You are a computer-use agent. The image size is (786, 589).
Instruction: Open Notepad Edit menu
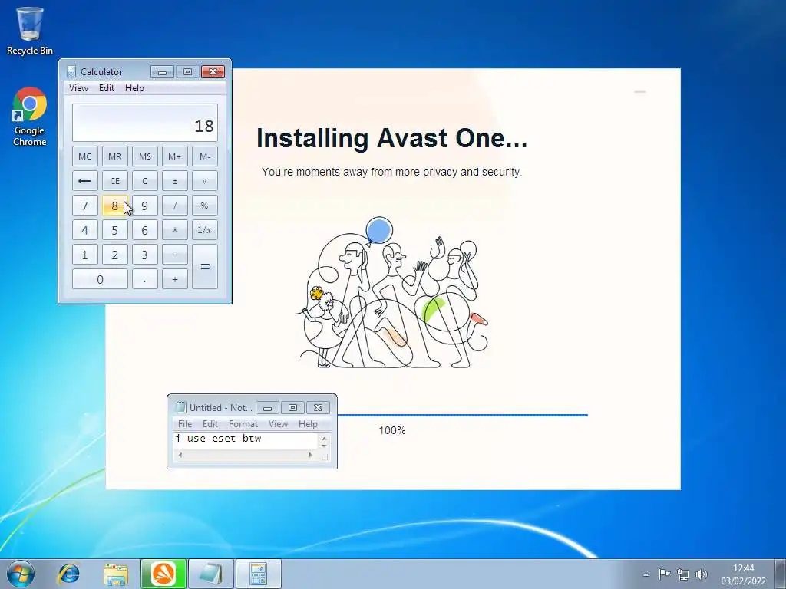pos(210,424)
